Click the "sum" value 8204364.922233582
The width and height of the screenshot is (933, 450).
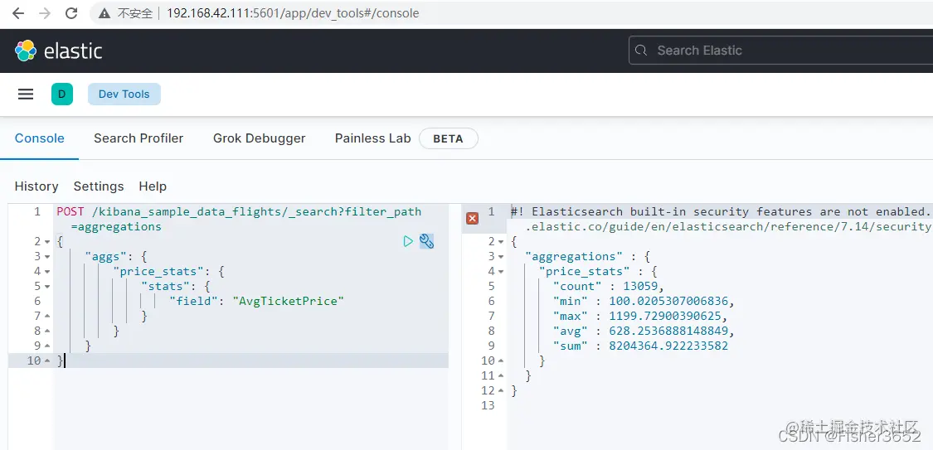(668, 346)
